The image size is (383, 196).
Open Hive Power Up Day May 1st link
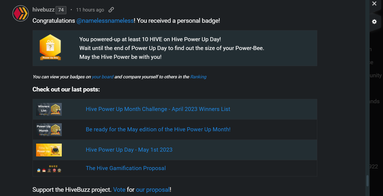[x=129, y=150]
